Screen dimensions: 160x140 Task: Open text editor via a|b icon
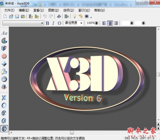point(59,16)
